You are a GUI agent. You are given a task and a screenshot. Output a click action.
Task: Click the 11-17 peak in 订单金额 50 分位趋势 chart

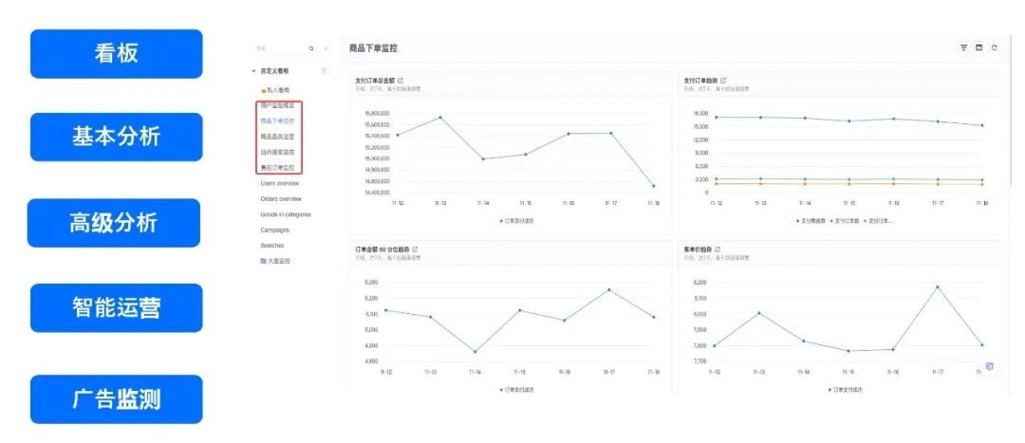tap(609, 289)
